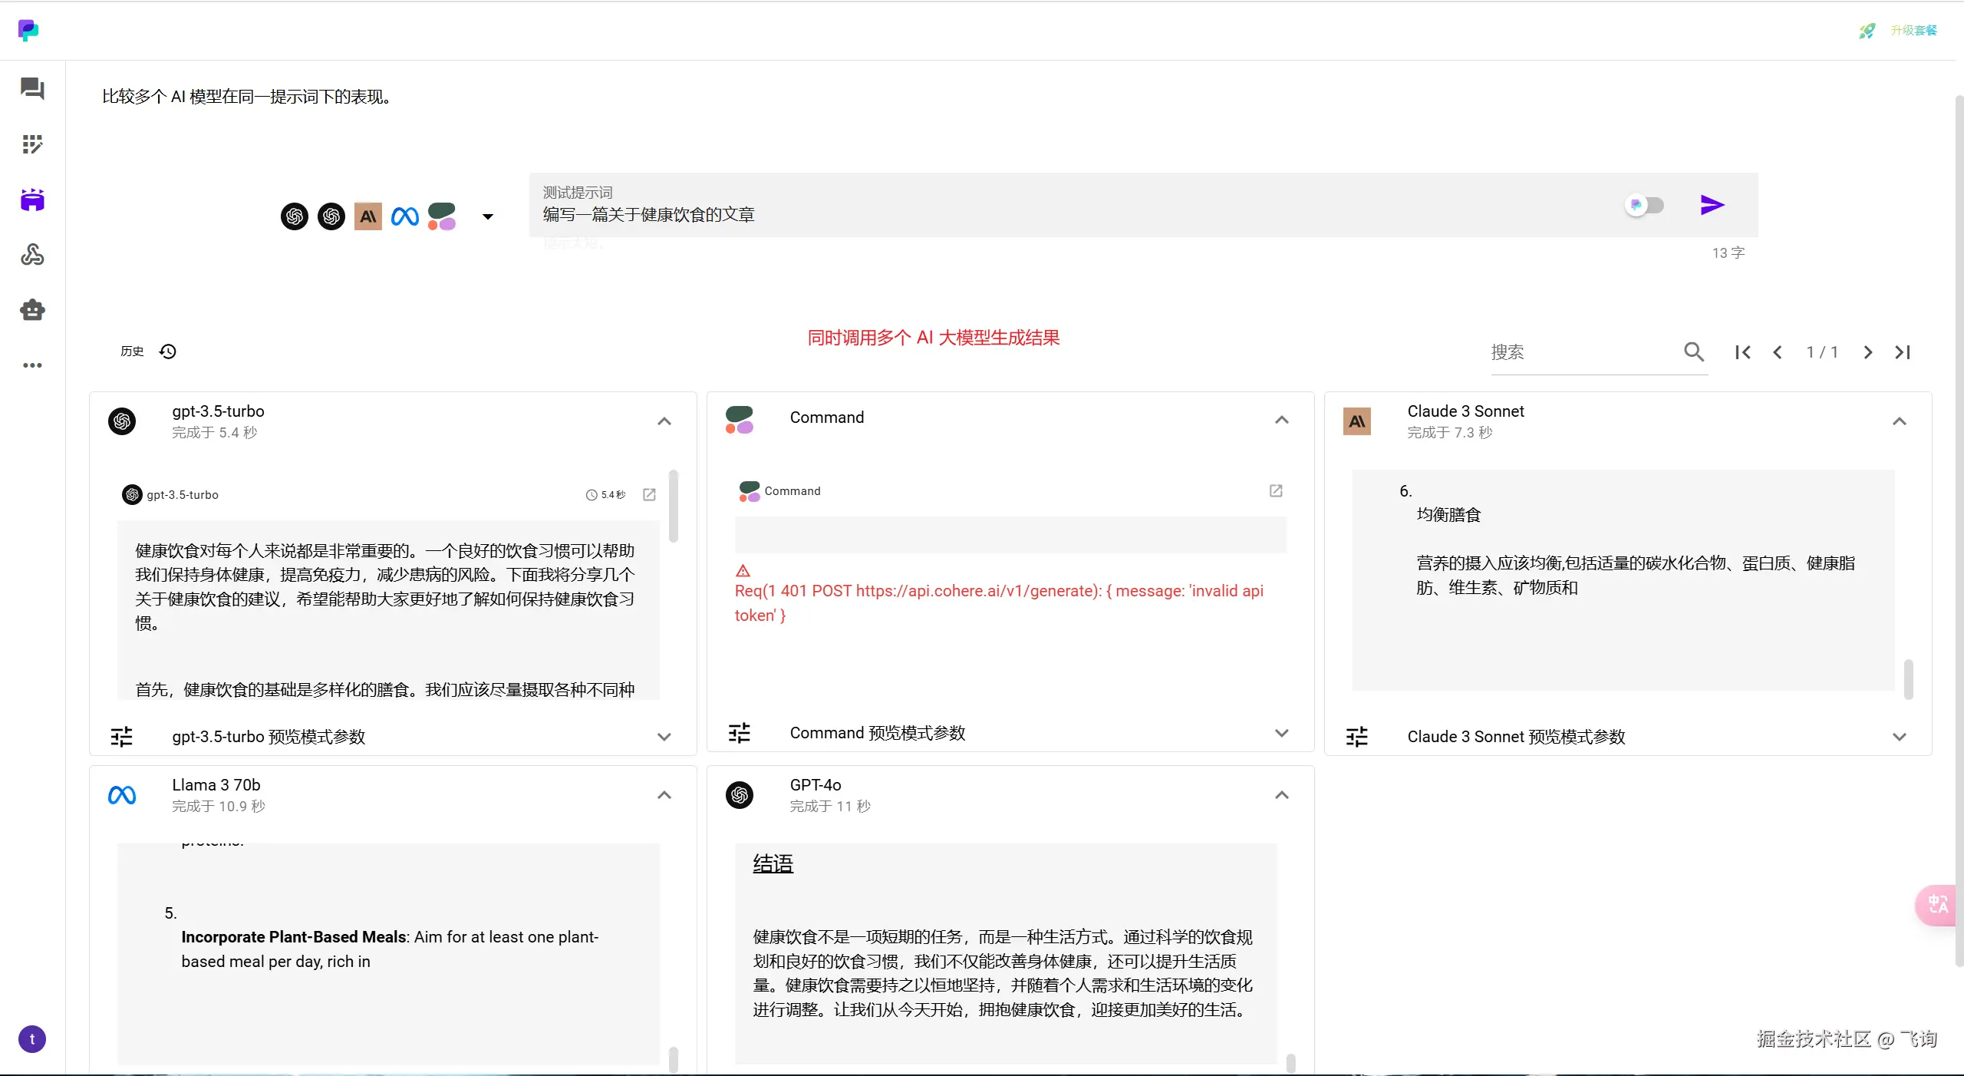1964x1076 pixels.
Task: Open the robot icon in the sidebar
Action: [32, 310]
